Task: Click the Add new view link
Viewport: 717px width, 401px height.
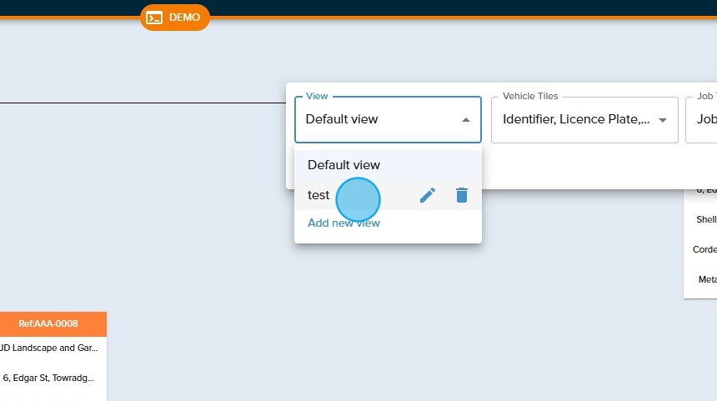Action: tap(343, 223)
